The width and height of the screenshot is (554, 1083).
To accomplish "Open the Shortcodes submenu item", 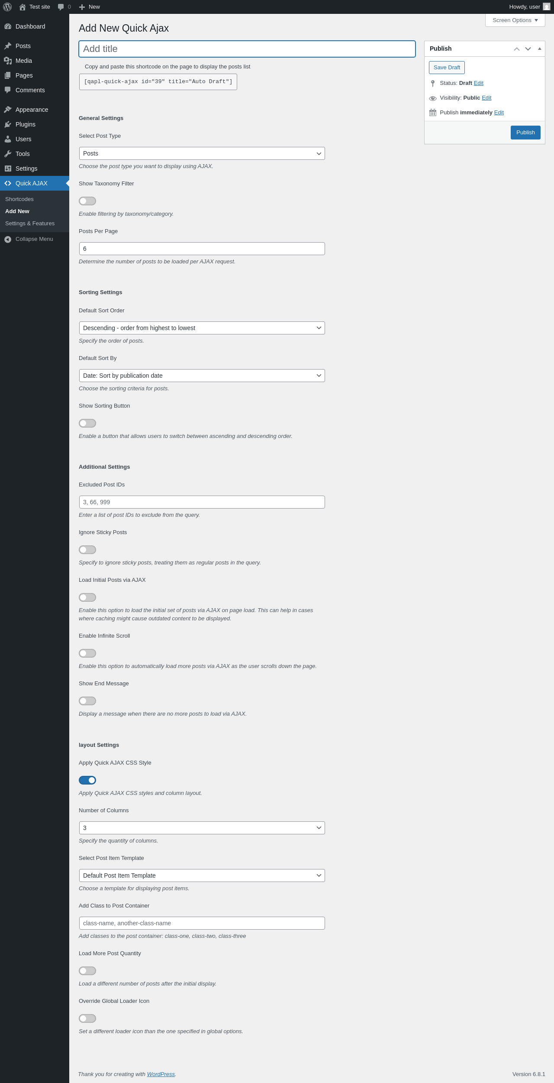I will (x=19, y=199).
